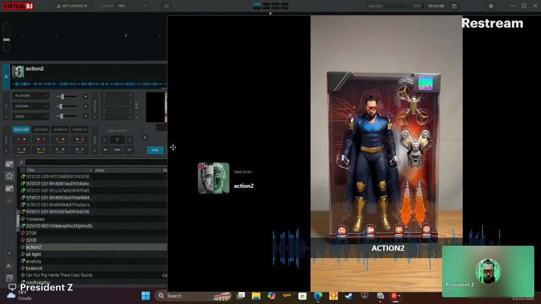Open the Reverb effect dropdown
The height and width of the screenshot is (304, 541).
[31, 106]
